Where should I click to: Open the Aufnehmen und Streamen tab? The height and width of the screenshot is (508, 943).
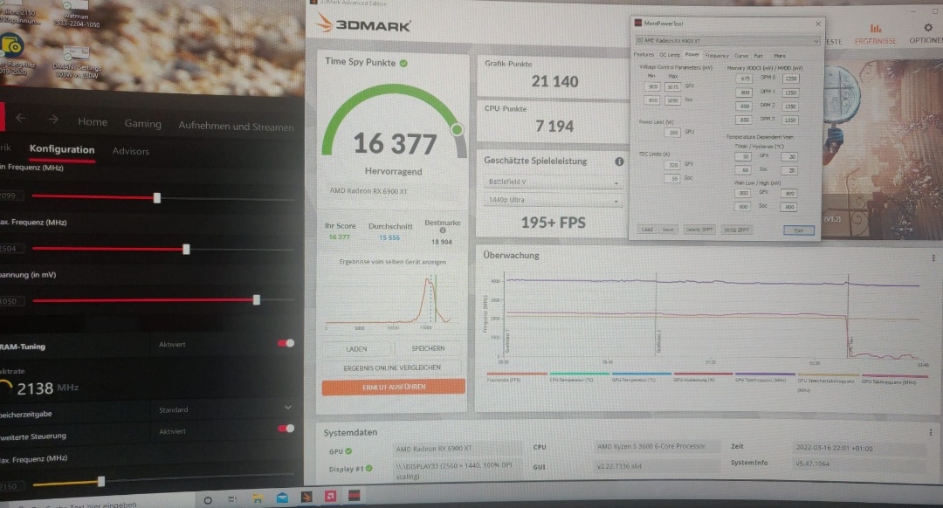point(236,127)
